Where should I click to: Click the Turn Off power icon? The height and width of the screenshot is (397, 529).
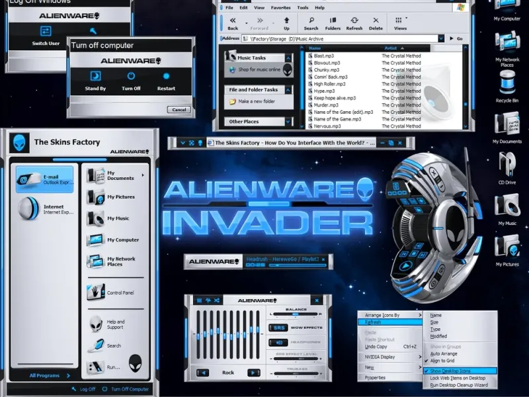[131, 76]
